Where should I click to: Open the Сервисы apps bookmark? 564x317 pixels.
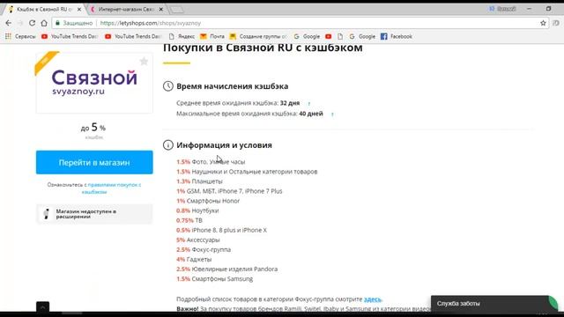tap(20, 36)
